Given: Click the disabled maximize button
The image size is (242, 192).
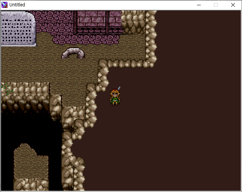Looking at the screenshot, I should point(216,5).
